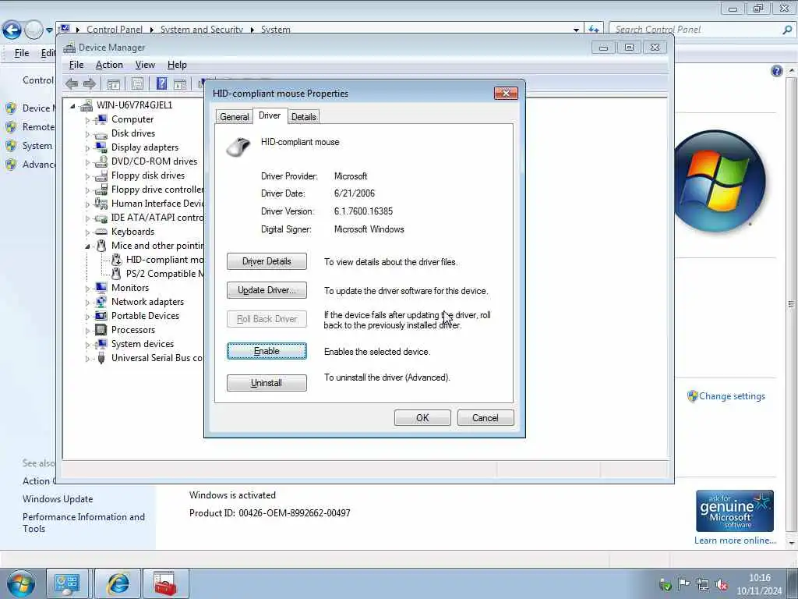
Task: Expand the Display adapters node
Action: pyautogui.click(x=87, y=148)
